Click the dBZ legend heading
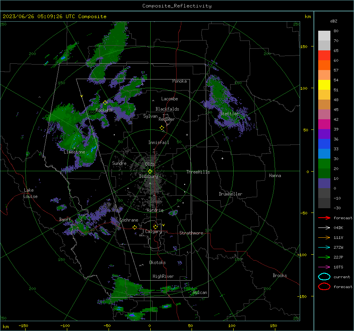 334,21
